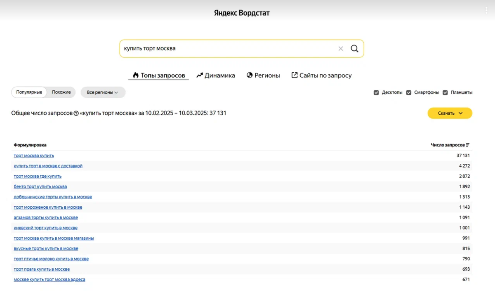Click the count value 1 143
Screen dimensions: 495x297
point(464,207)
